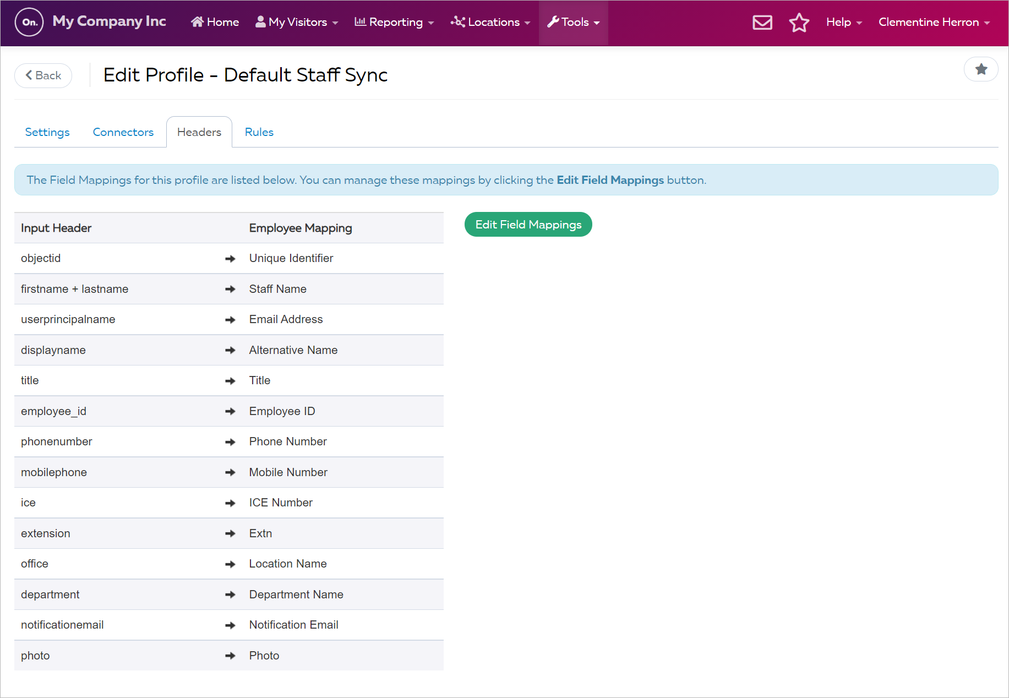Toggle the favorite star beside the page title
This screenshot has height=698, width=1009.
[981, 69]
